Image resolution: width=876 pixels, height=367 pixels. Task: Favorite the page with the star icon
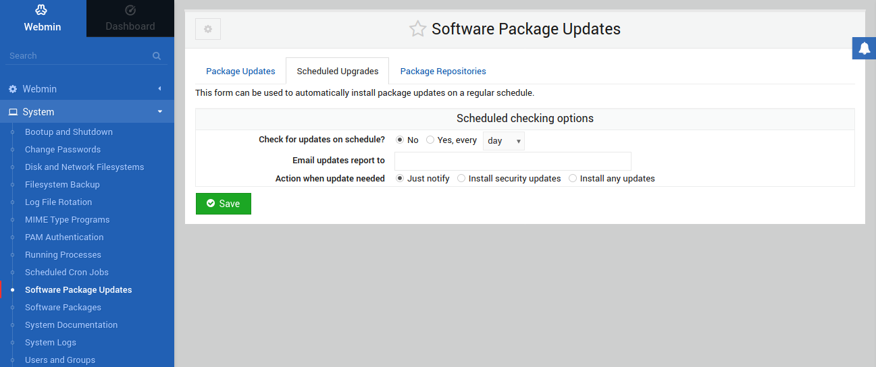tap(417, 29)
